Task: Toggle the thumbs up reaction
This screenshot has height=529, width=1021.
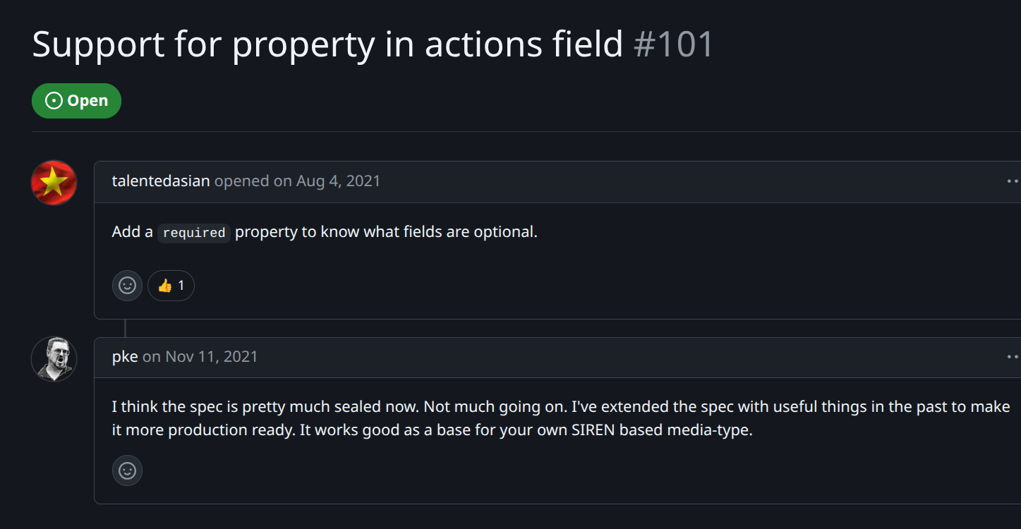Action: [x=171, y=286]
